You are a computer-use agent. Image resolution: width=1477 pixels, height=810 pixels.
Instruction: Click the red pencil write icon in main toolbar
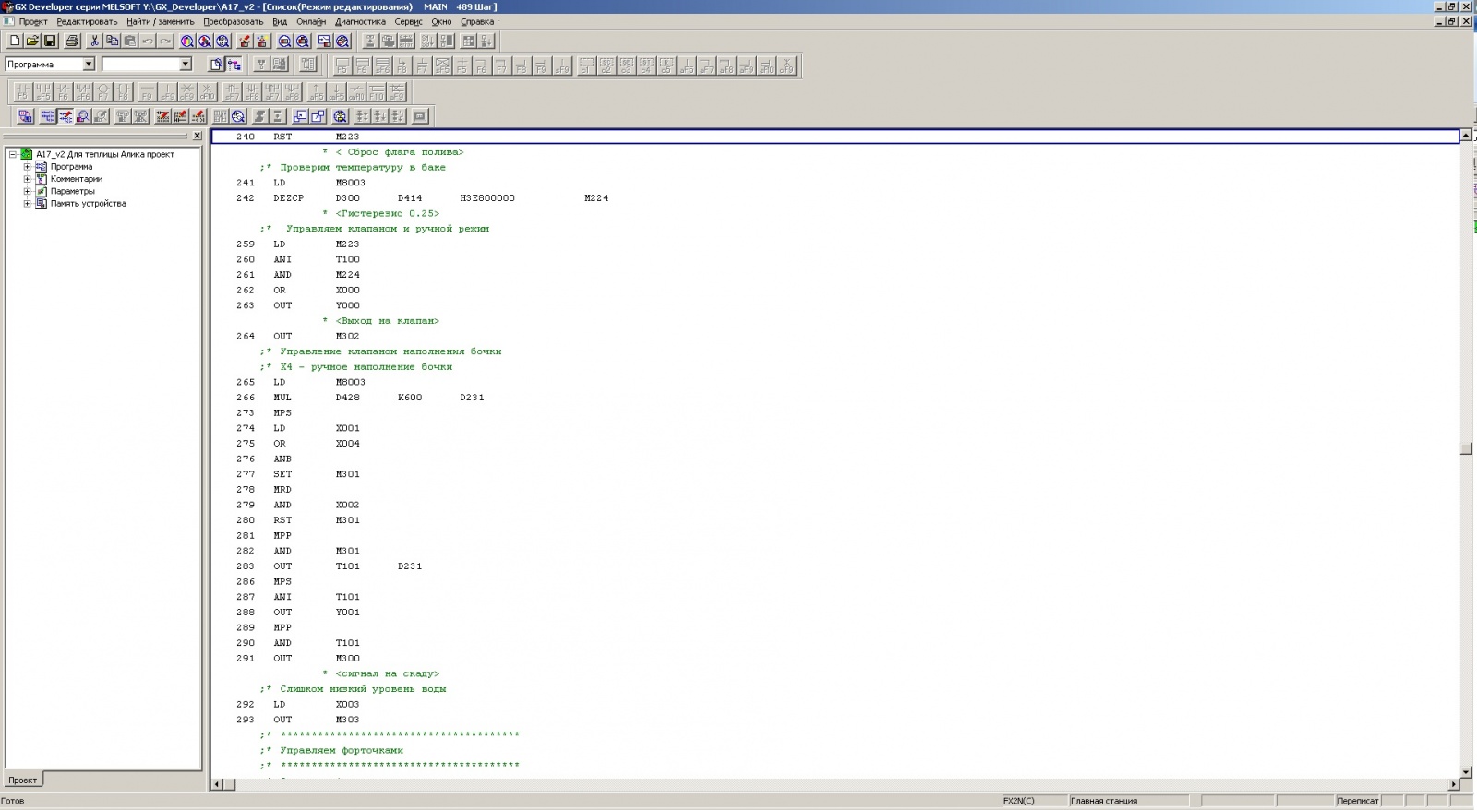pyautogui.click(x=245, y=41)
